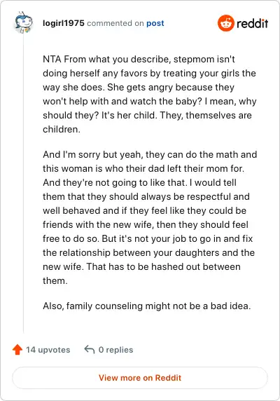Click the "14 upvotes" count
Viewport: 280px width, 401px height.
(48, 350)
